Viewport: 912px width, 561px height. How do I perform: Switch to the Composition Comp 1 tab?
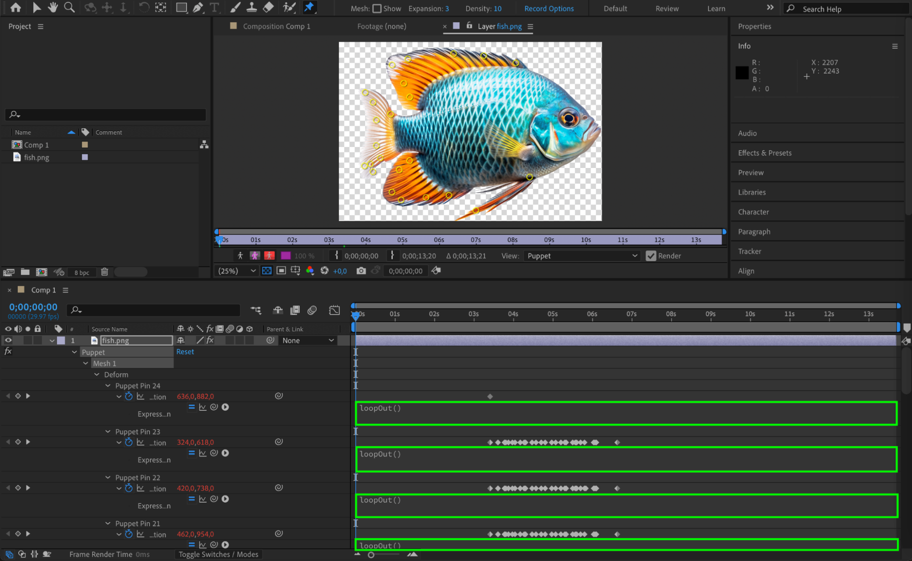pos(276,26)
